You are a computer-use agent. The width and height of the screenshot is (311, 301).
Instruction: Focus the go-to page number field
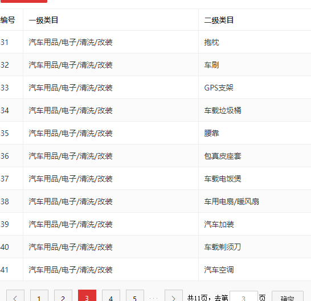(x=244, y=296)
